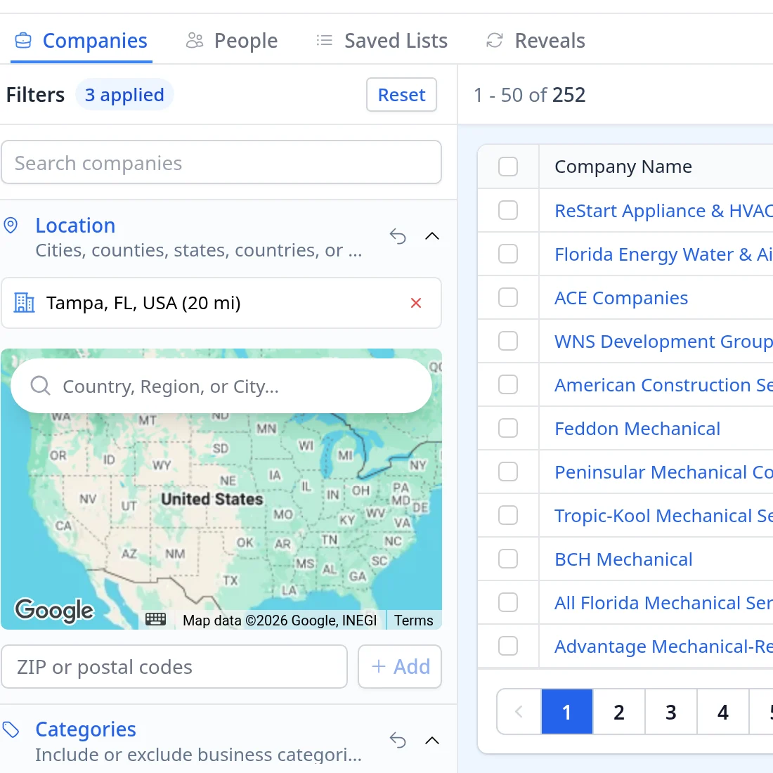Switch to the People tab
This screenshot has width=773, height=773.
(232, 41)
